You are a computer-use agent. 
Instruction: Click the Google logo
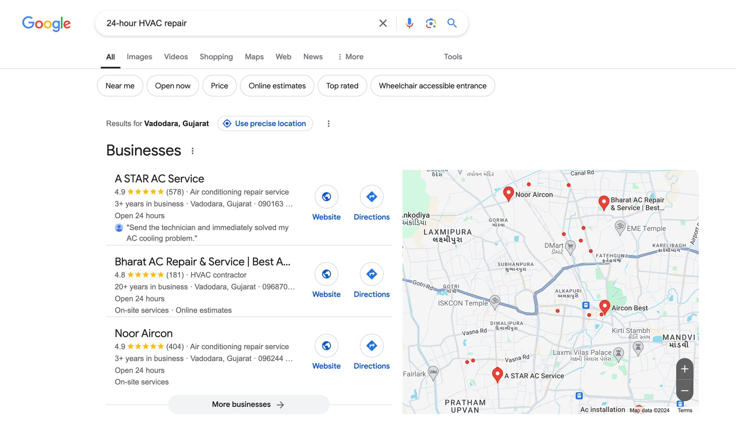47,23
